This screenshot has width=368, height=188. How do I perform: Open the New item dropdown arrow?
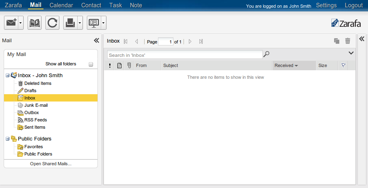point(21,23)
